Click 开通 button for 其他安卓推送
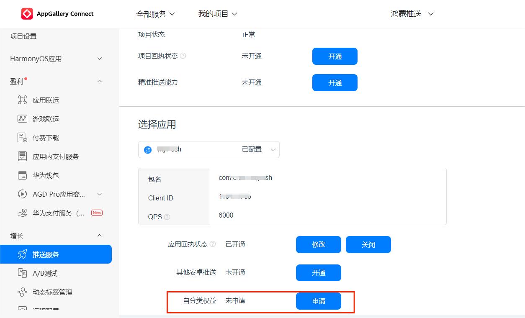This screenshot has height=318, width=525. coord(319,273)
